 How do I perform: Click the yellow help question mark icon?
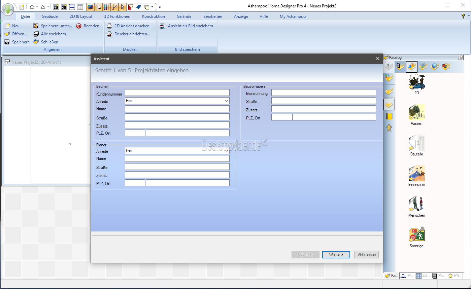[463, 16]
